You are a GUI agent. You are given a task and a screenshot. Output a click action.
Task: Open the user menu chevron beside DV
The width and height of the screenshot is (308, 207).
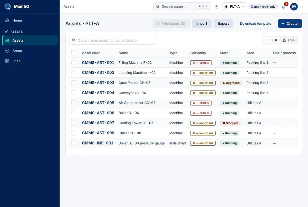click(301, 7)
